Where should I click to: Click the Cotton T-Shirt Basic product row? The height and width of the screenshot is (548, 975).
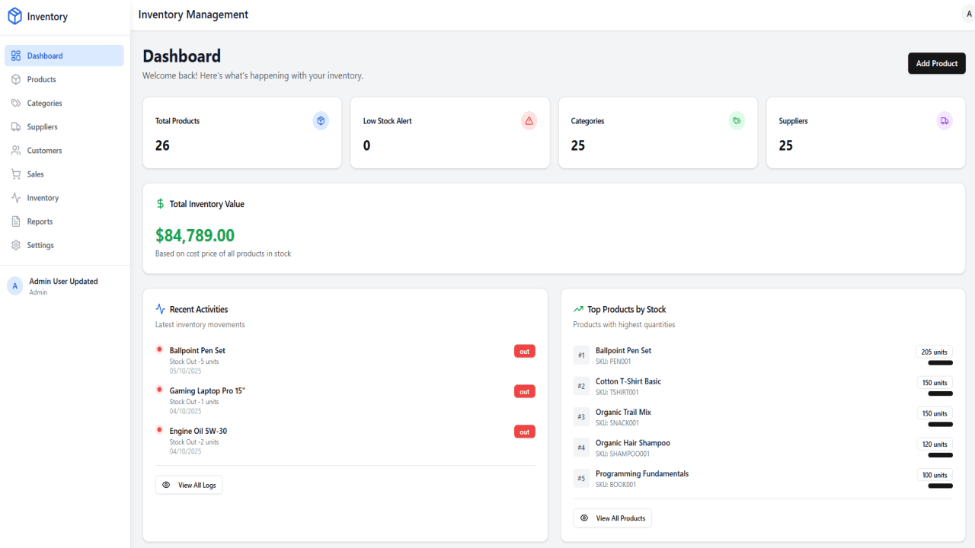pos(763,386)
